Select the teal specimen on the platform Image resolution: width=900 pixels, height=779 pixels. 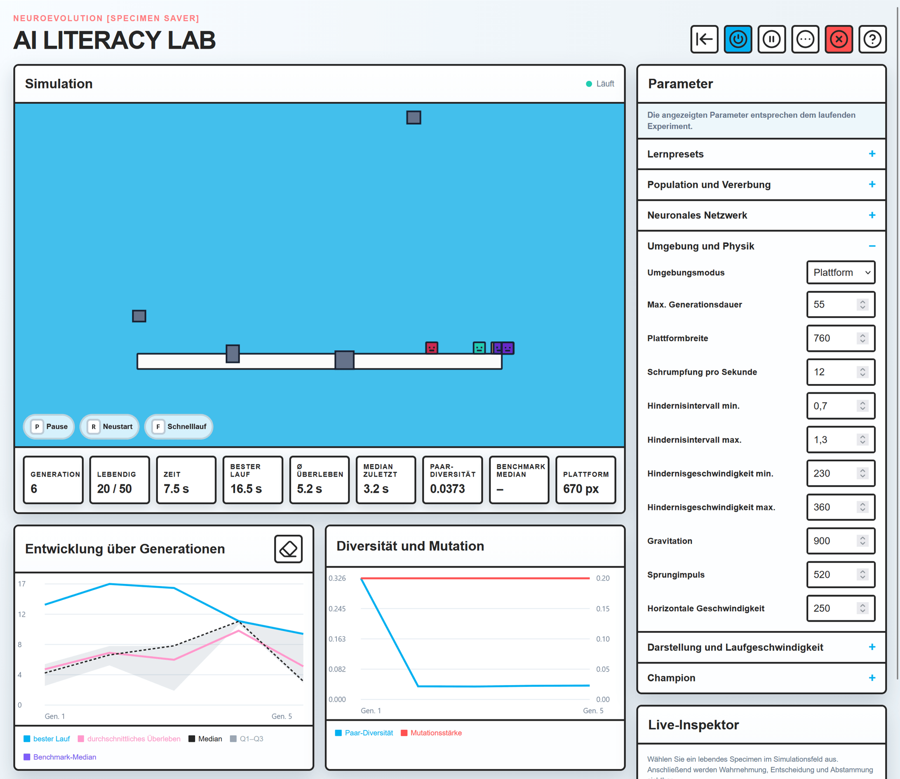point(479,348)
